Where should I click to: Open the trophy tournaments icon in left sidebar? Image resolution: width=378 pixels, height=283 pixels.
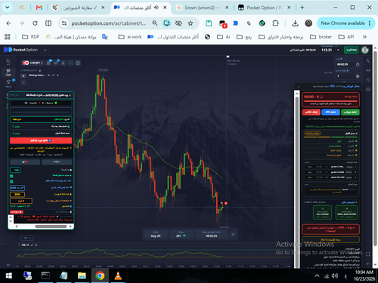click(x=8, y=82)
